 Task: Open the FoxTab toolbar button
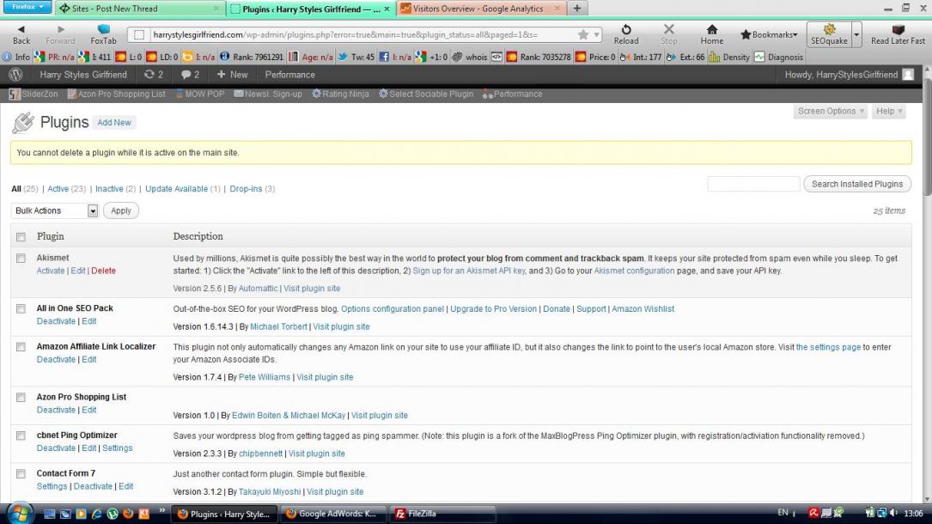[x=103, y=34]
